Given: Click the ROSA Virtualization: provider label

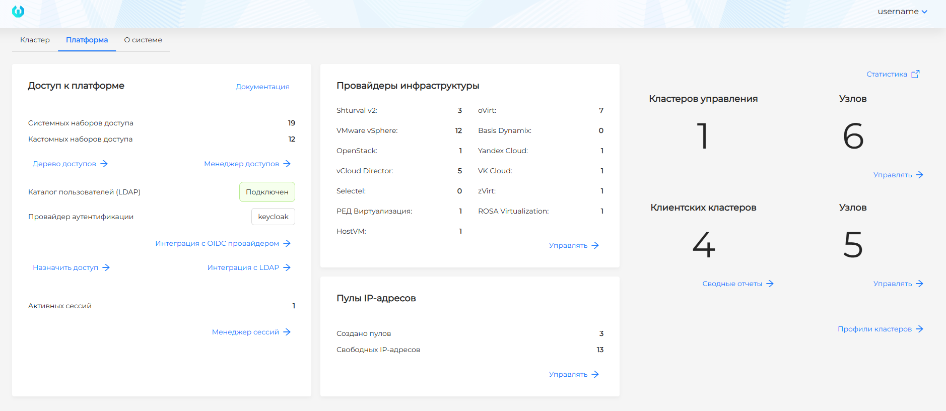Looking at the screenshot, I should (x=513, y=211).
